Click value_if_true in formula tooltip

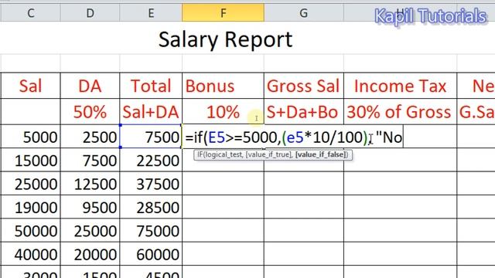point(269,154)
